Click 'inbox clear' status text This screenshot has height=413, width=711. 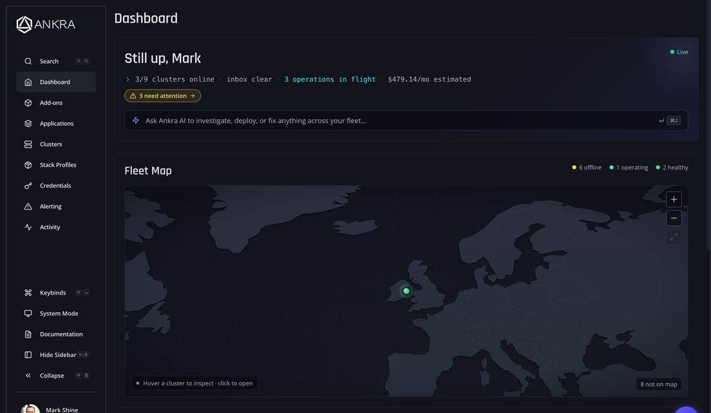point(249,79)
